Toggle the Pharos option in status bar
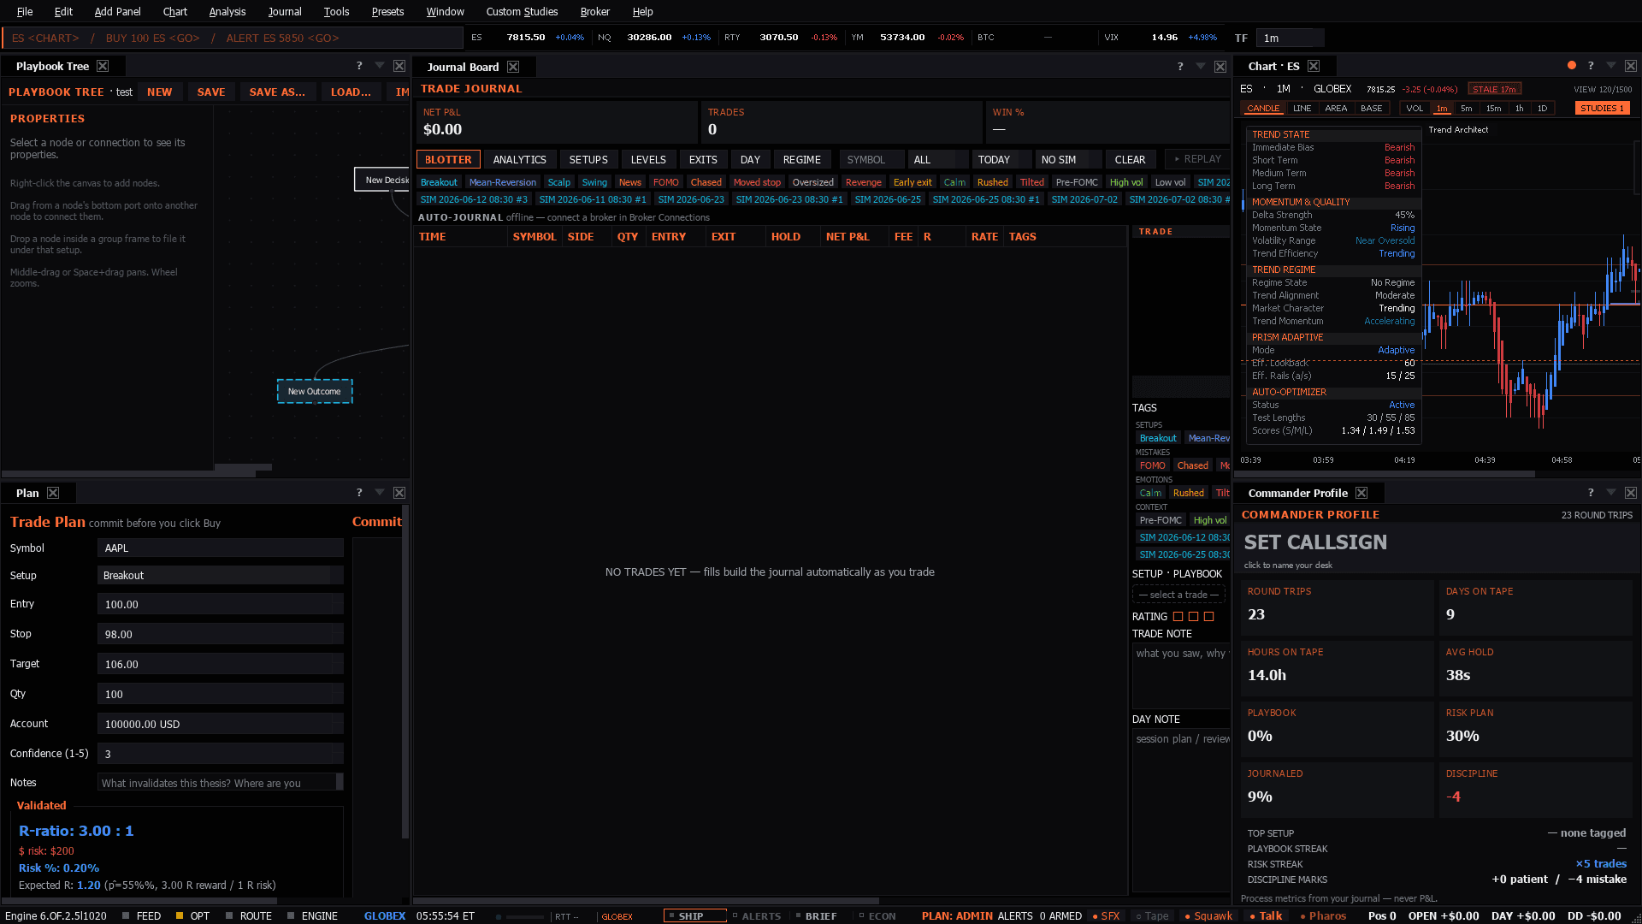Image resolution: width=1642 pixels, height=924 pixels. point(1322,915)
